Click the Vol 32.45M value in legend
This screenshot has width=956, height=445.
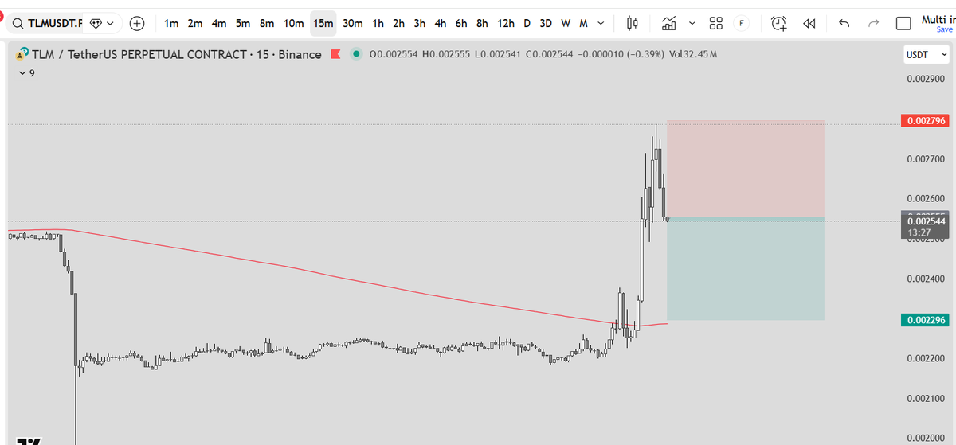[693, 54]
